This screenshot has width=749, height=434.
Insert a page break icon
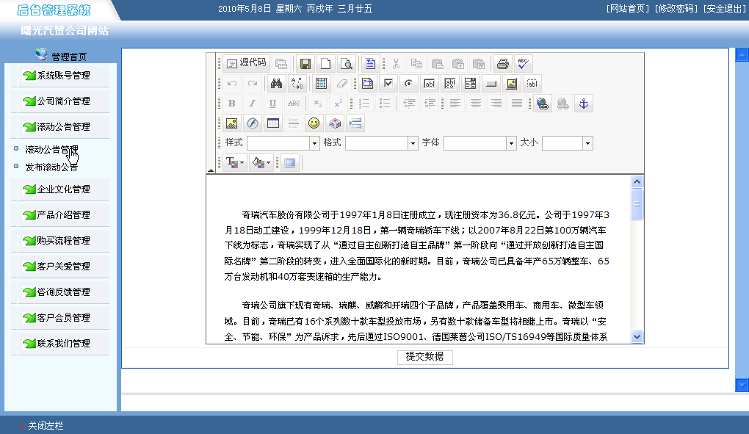[x=355, y=123]
